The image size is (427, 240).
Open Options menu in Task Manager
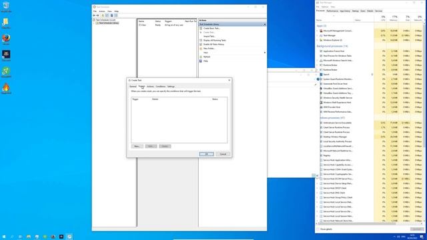point(325,7)
